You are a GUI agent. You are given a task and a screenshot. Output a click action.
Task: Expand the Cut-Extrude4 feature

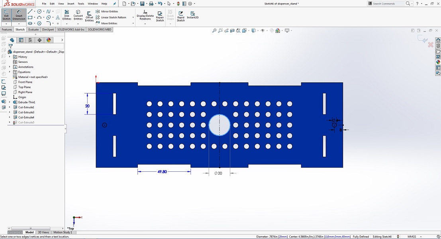10,117
